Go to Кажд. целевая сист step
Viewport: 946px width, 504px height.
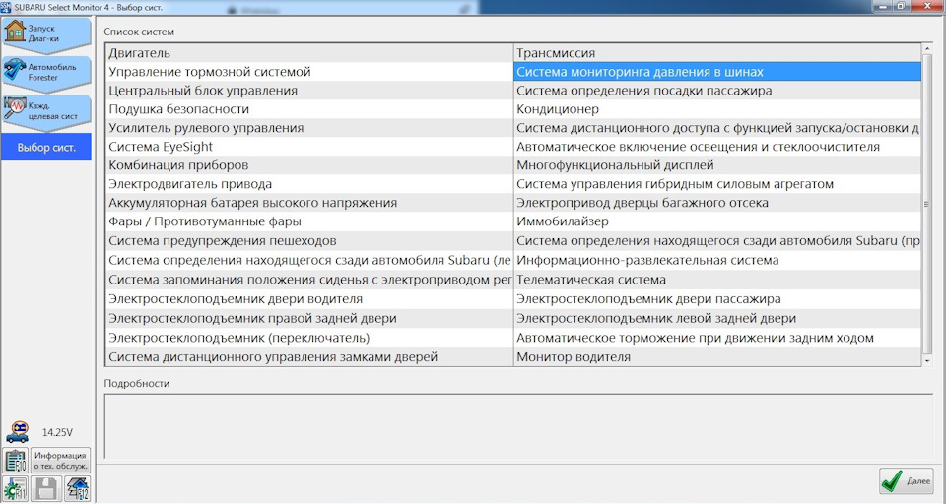[46, 111]
